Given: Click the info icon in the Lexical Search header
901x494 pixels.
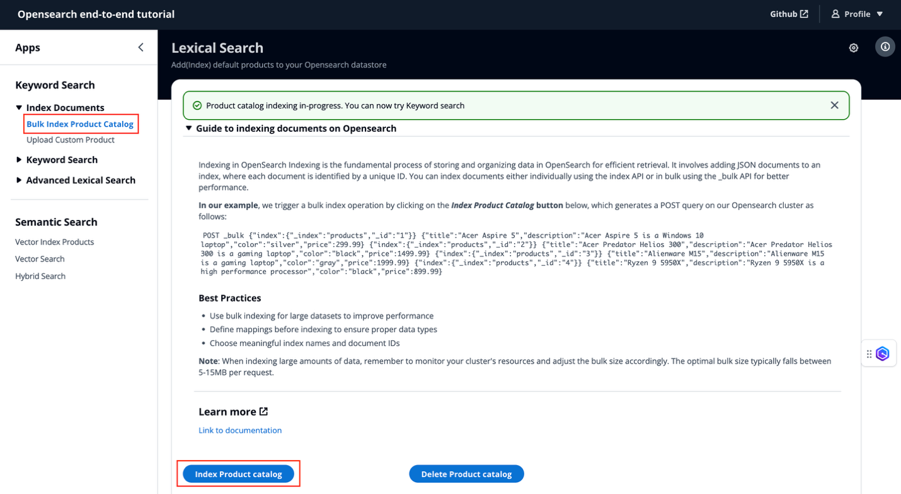Looking at the screenshot, I should pos(885,47).
